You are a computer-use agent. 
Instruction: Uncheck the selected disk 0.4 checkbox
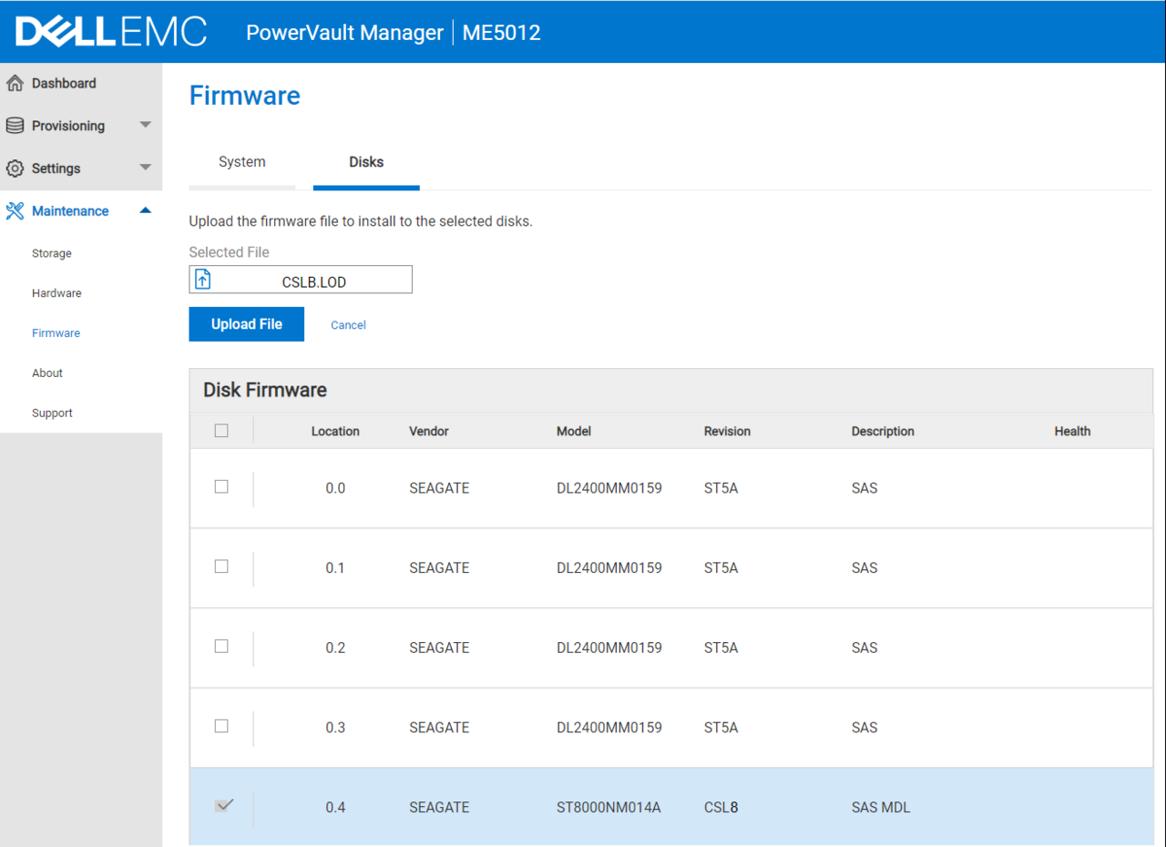(x=223, y=807)
